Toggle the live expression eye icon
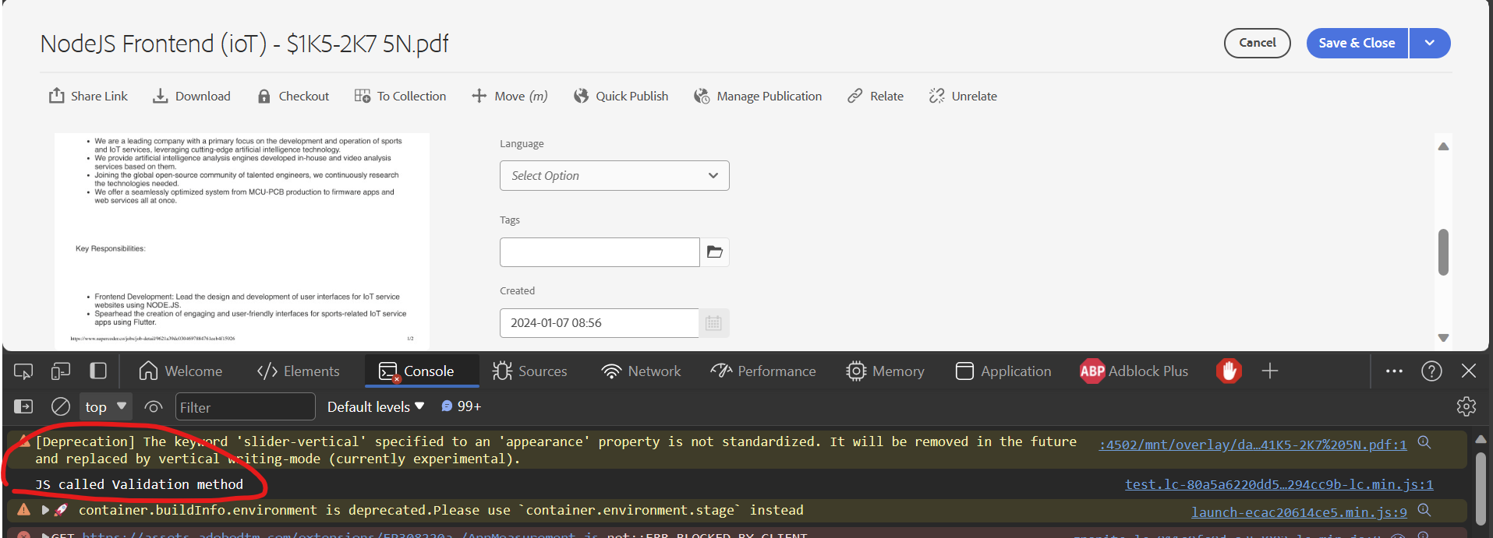The image size is (1493, 538). click(154, 406)
